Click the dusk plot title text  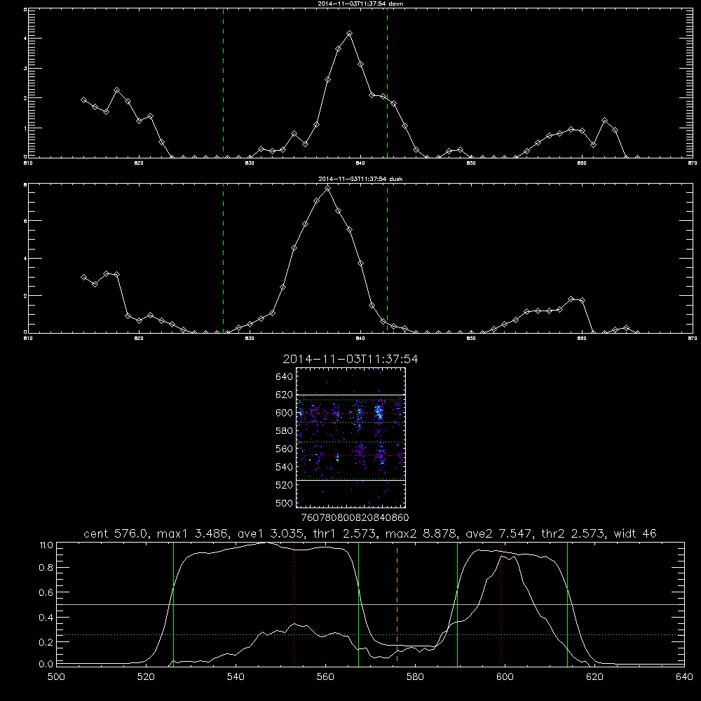[x=360, y=179]
